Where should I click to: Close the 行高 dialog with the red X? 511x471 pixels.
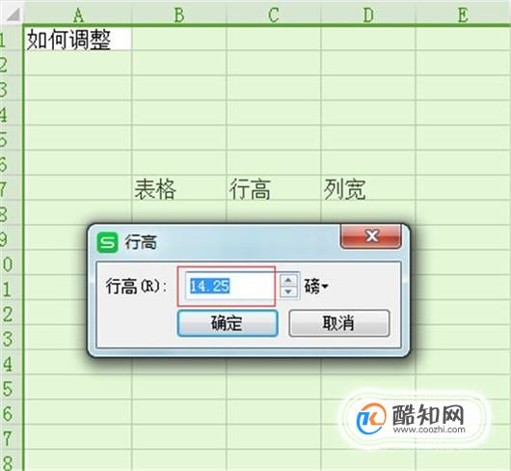click(x=371, y=236)
